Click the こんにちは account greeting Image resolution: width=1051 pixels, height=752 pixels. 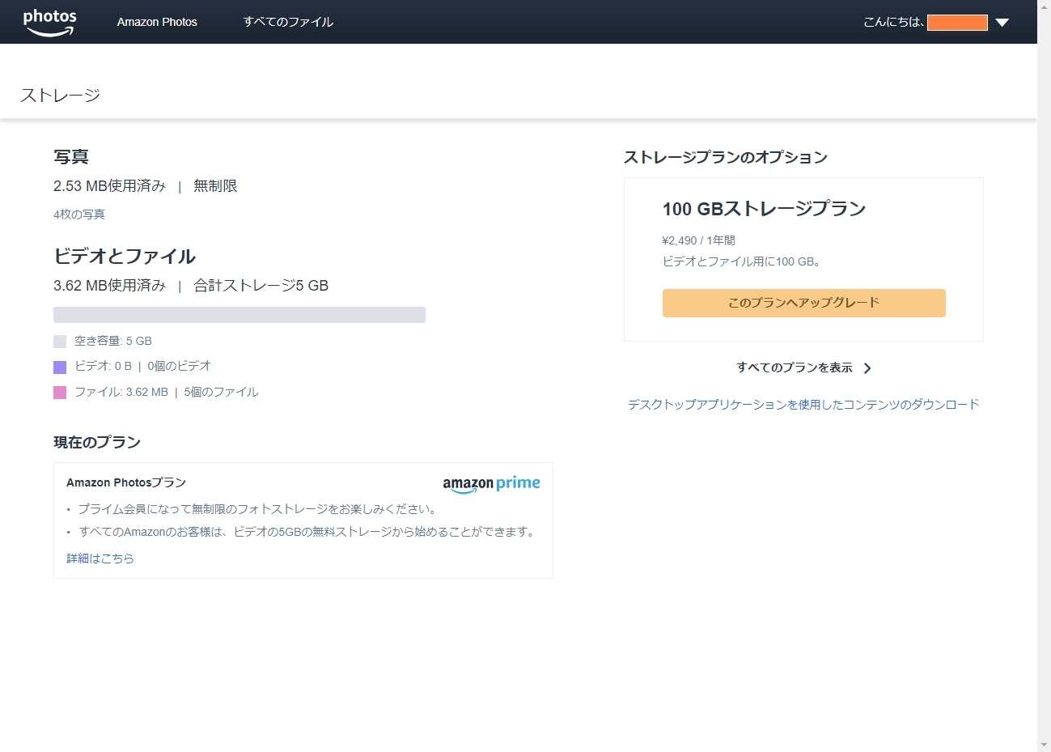coord(893,22)
